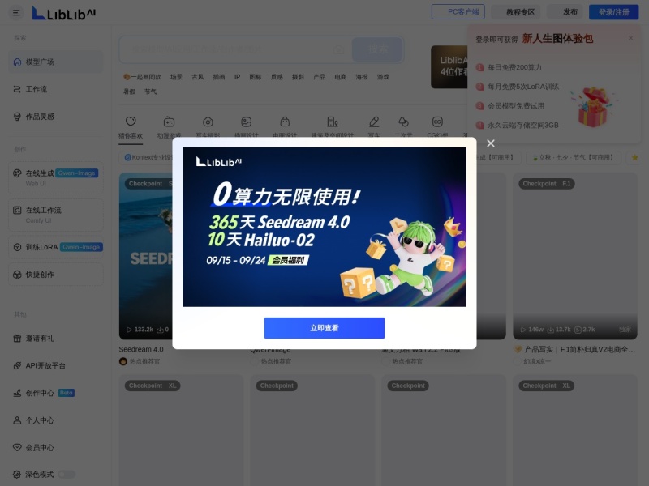Switch to the CG幻想 category tab
This screenshot has width=649, height=486.
(x=437, y=127)
